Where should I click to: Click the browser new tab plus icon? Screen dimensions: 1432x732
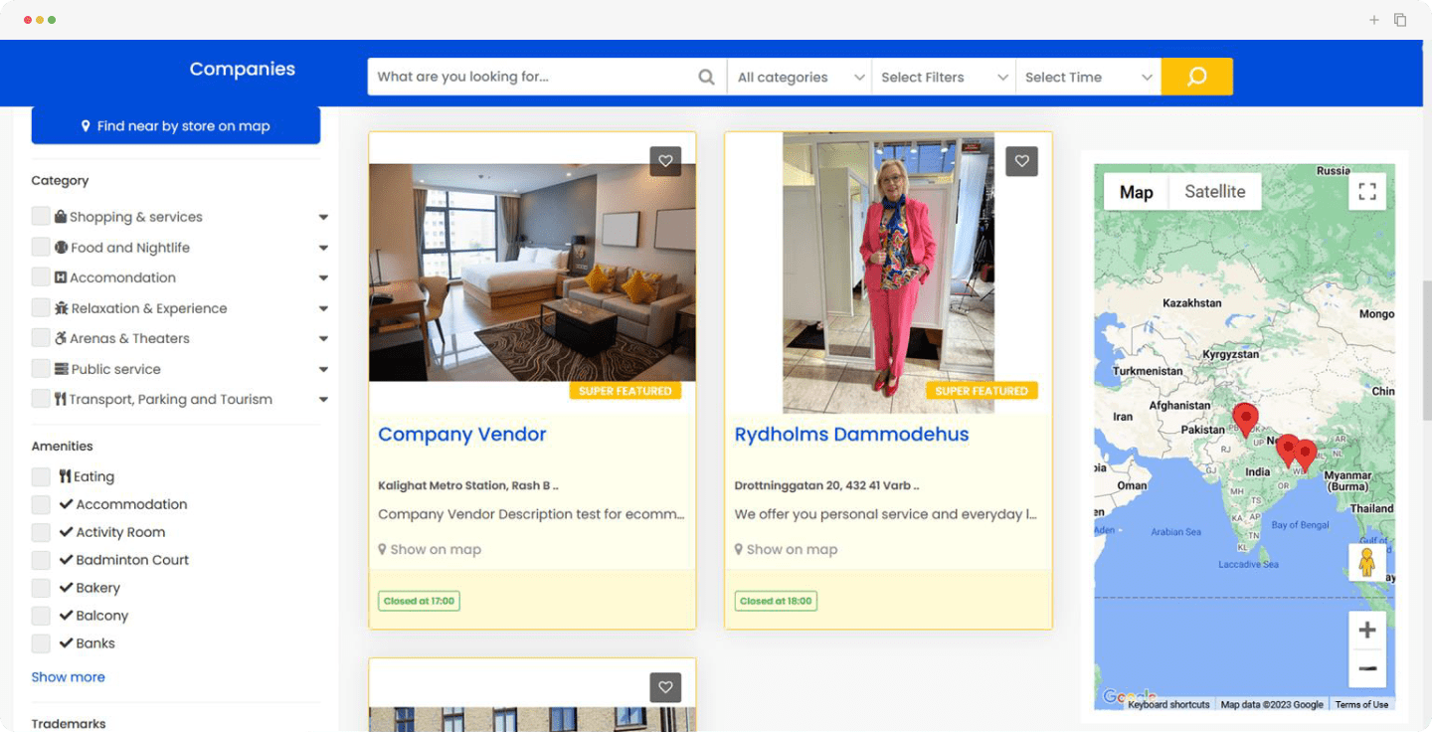(x=1374, y=20)
